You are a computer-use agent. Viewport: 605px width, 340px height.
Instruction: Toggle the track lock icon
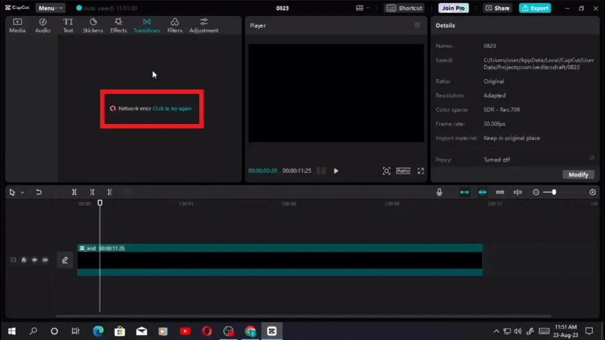click(24, 260)
